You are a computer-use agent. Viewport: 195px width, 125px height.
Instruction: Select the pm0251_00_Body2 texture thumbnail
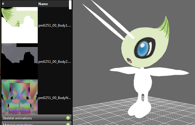(19, 61)
